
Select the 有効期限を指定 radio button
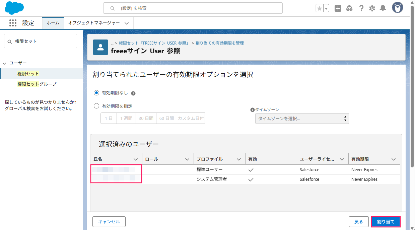pyautogui.click(x=96, y=106)
